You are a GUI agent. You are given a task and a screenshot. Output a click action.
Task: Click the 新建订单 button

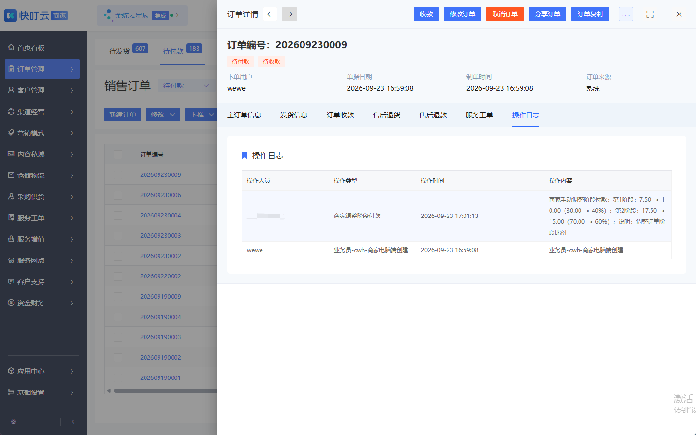click(x=123, y=115)
